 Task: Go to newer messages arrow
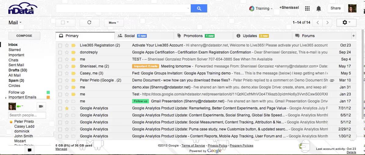(x=318, y=22)
